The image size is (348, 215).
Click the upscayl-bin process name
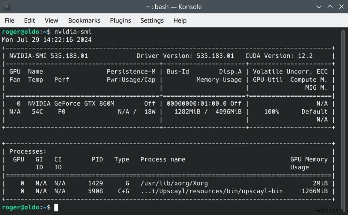pos(211,191)
